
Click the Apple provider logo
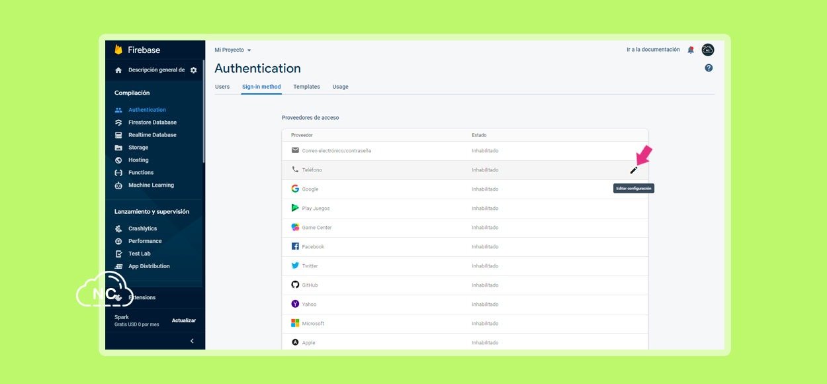(295, 342)
